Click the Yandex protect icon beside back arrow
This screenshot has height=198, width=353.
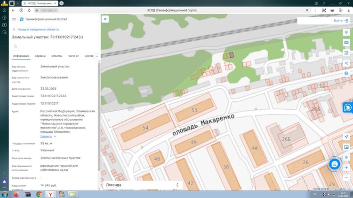(x=21, y=10)
